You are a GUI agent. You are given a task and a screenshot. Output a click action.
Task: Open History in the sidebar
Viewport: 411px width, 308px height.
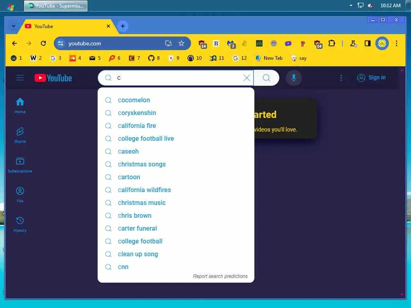click(x=20, y=225)
